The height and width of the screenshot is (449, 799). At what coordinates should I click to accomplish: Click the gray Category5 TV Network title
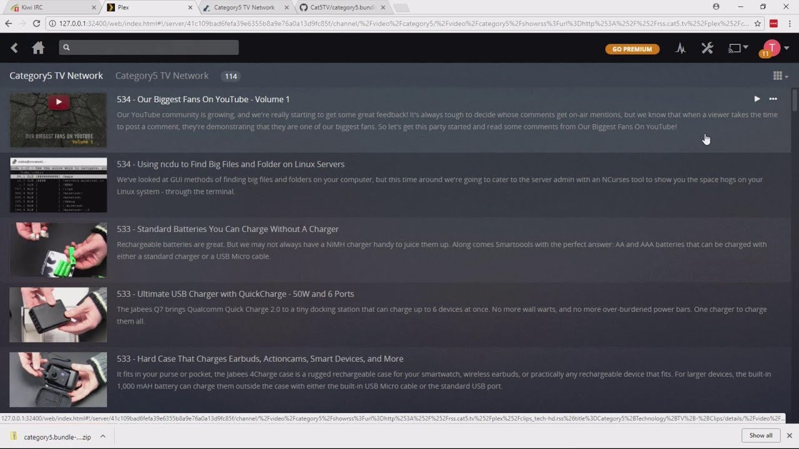(x=162, y=75)
